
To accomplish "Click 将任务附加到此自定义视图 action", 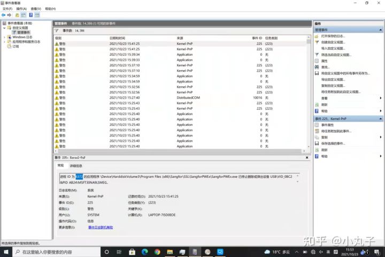I will pyautogui.click(x=341, y=92).
